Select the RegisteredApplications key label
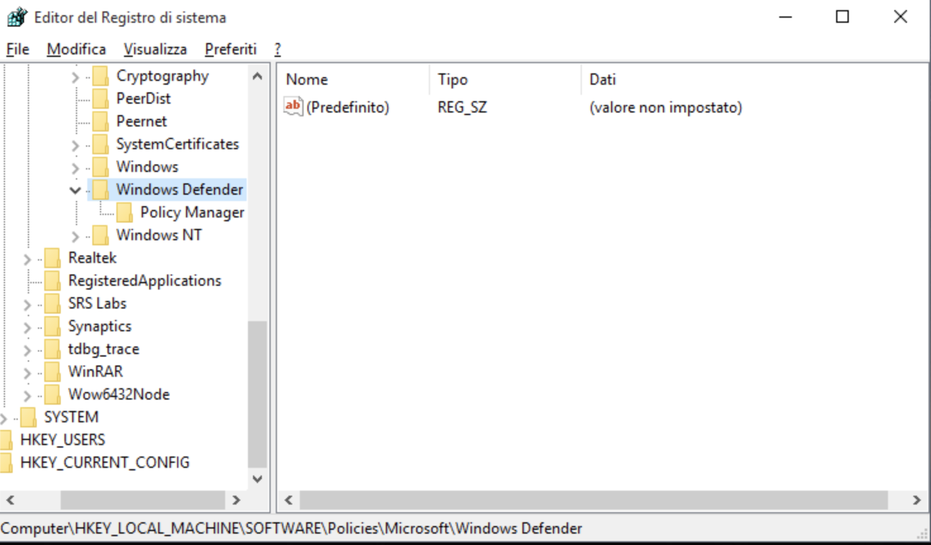Screen dimensions: 931x545 (x=145, y=281)
